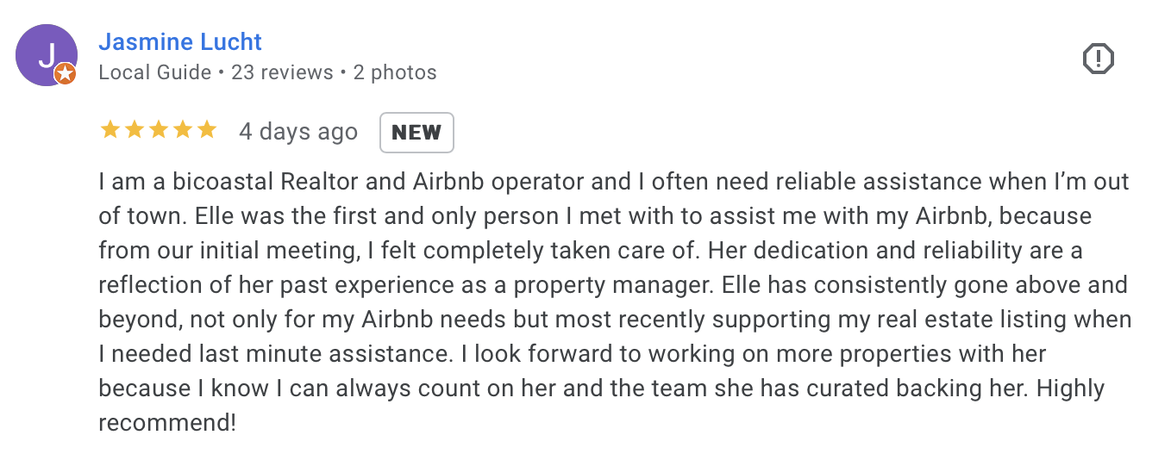Open Jasmine's purple J profile avatar
The image size is (1171, 460).
47,55
